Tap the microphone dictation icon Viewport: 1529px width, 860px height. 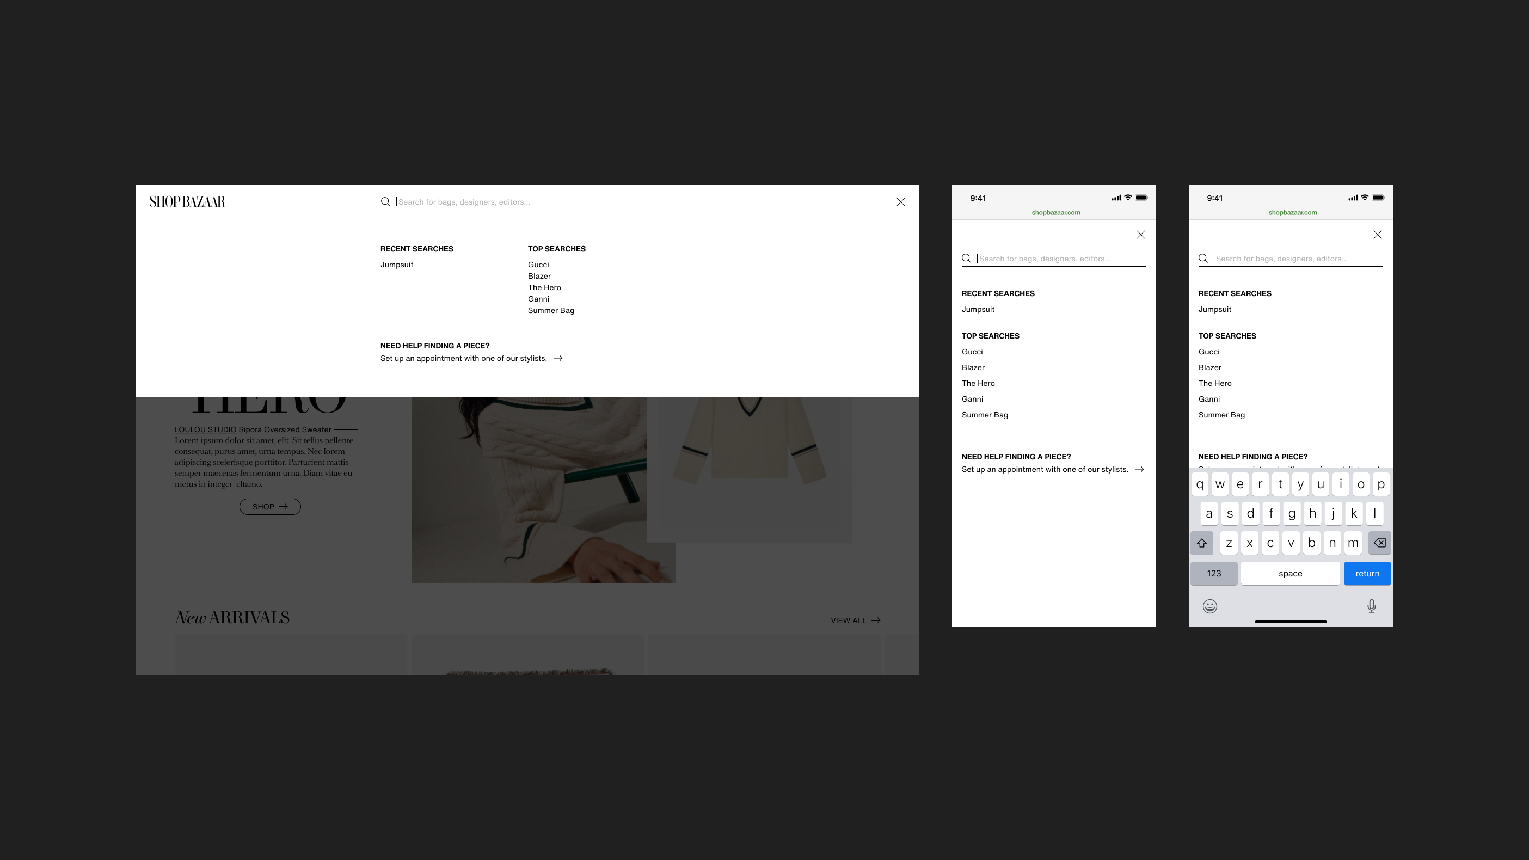click(x=1371, y=606)
